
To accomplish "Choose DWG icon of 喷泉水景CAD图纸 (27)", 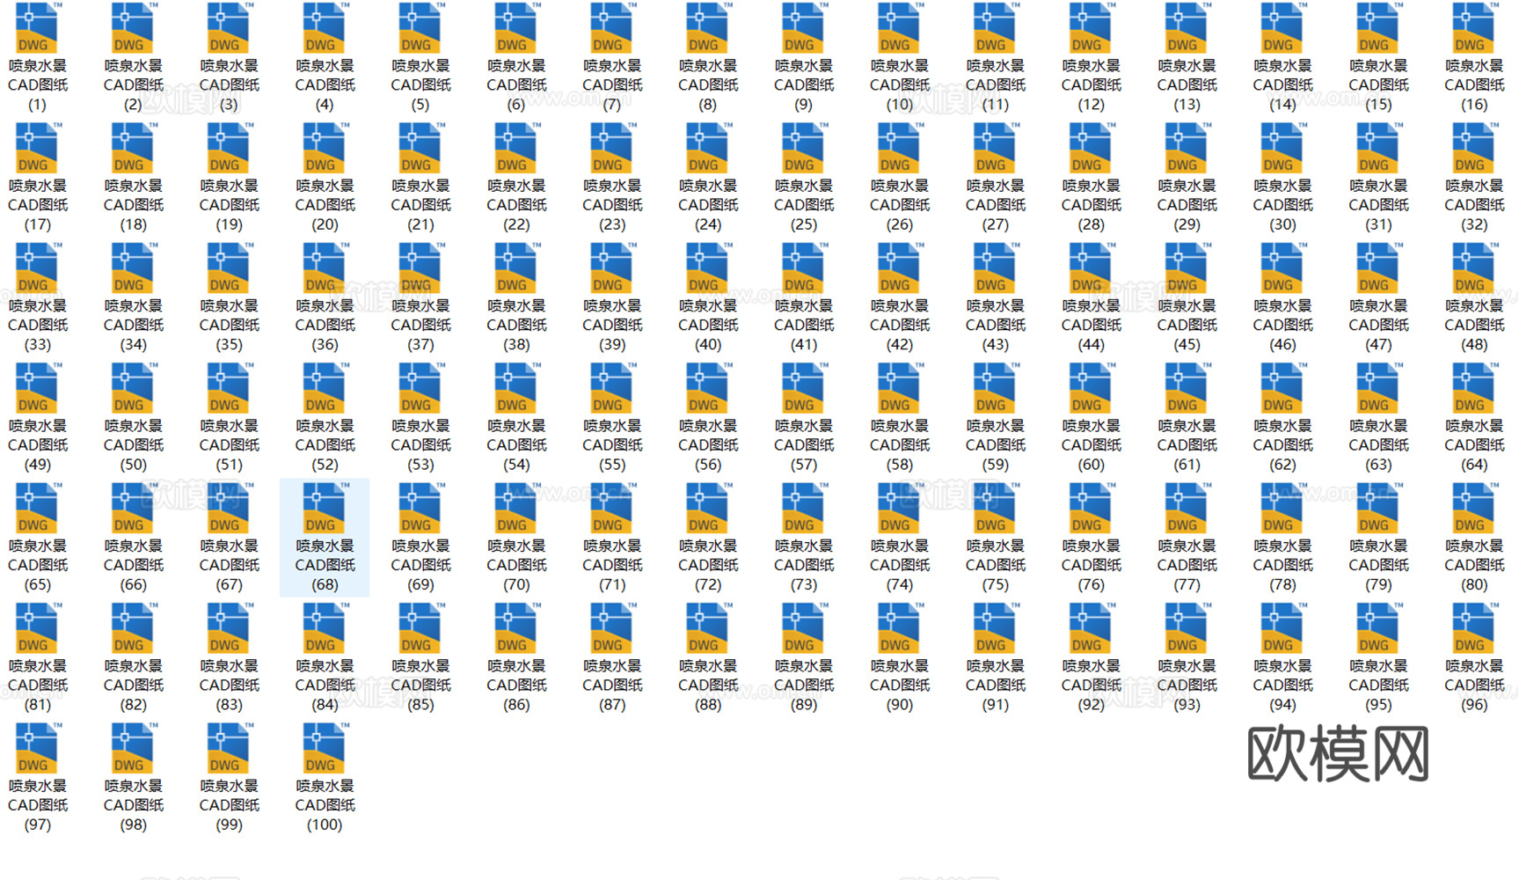I will [995, 148].
